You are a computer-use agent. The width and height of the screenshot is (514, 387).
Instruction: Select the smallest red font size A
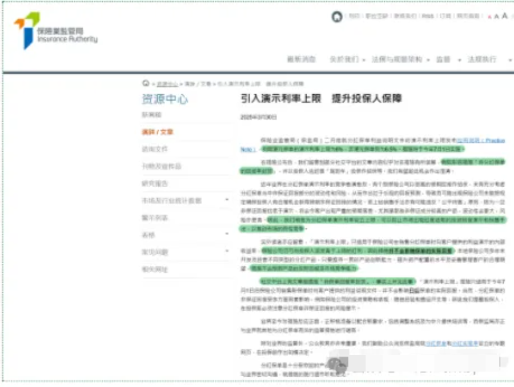point(489,17)
